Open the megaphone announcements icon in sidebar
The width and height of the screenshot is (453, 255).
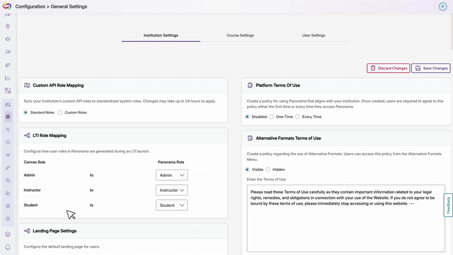7,39
